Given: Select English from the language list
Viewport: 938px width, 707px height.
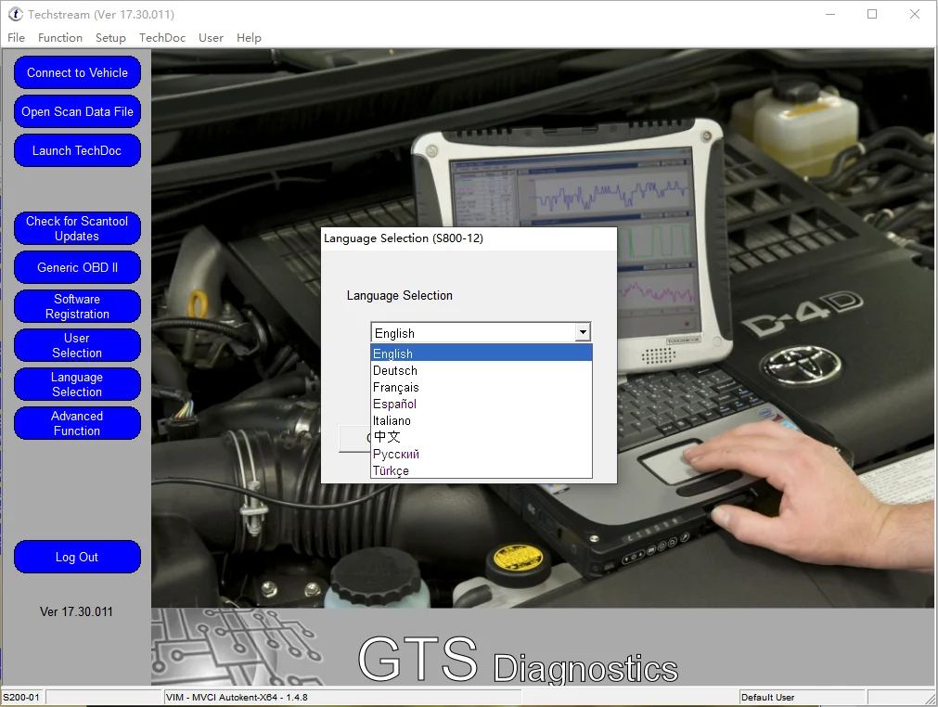Looking at the screenshot, I should 481,353.
